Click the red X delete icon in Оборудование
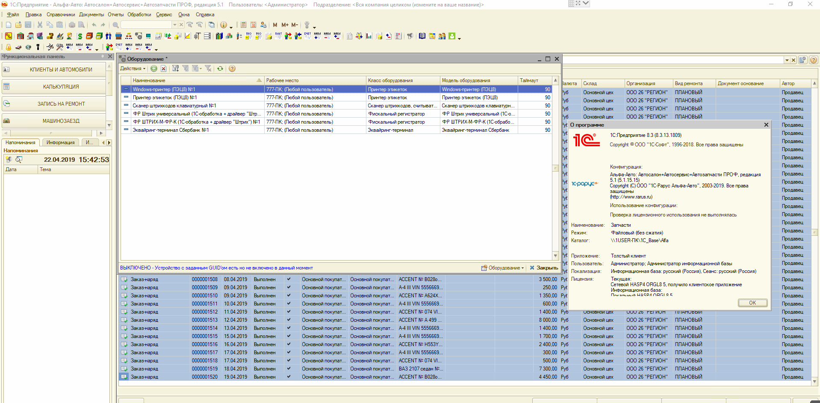820x403 pixels. coord(163,68)
